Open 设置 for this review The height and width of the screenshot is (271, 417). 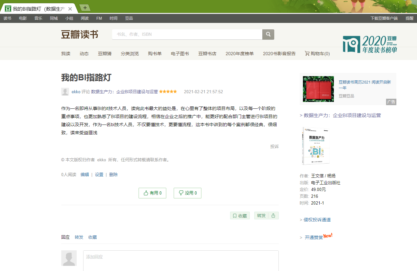pyautogui.click(x=99, y=175)
